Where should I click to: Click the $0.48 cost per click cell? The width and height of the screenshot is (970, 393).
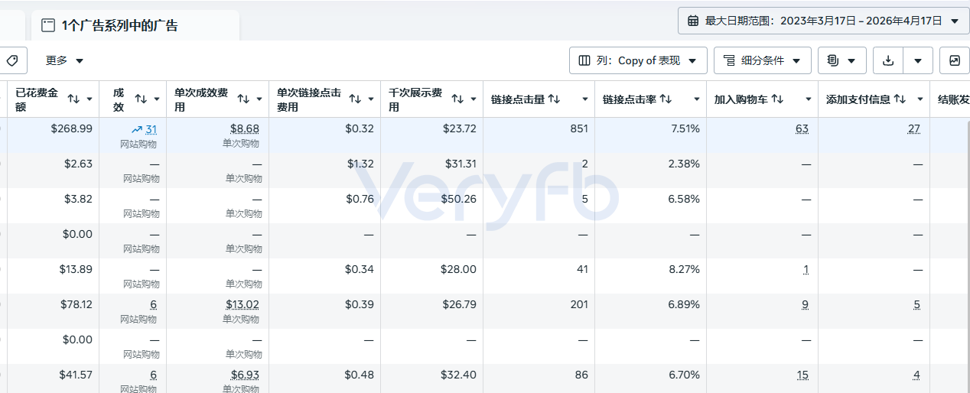tap(360, 375)
